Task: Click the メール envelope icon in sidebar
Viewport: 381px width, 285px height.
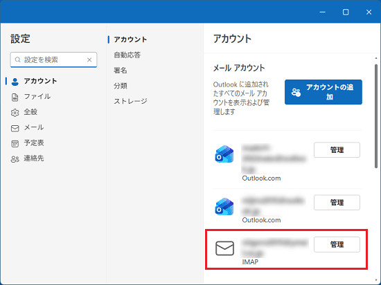Action: click(15, 128)
